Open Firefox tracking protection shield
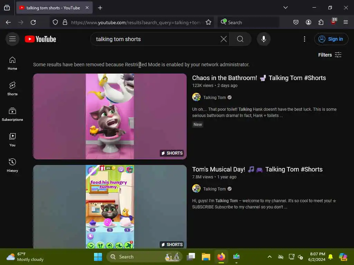This screenshot has height=265, width=354. (x=55, y=22)
